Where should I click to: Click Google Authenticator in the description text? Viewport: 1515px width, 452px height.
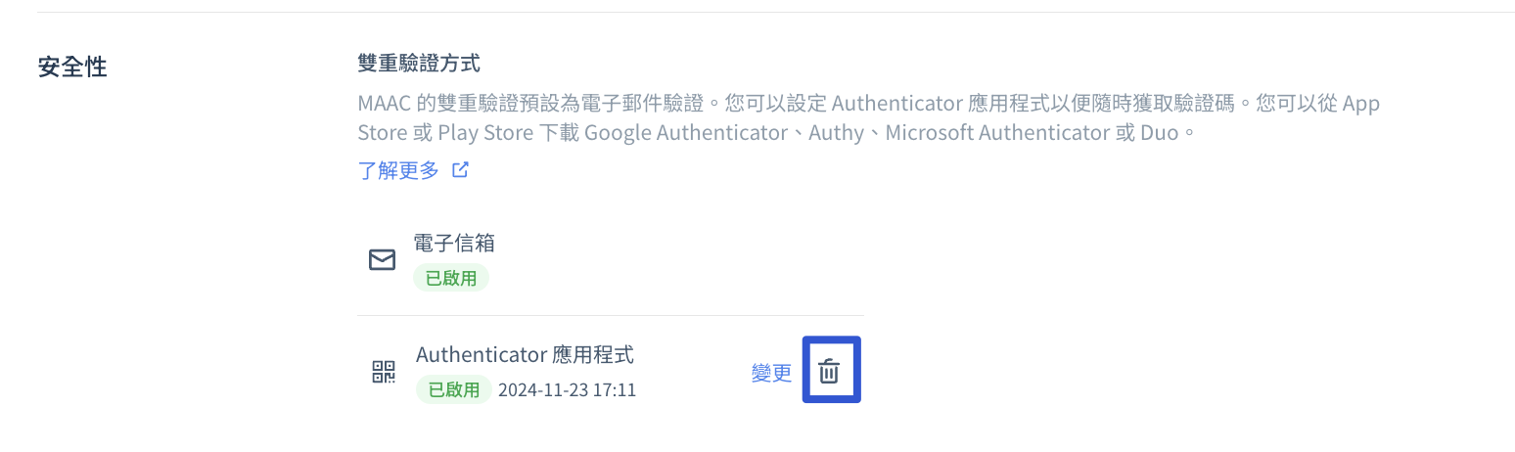click(x=685, y=132)
